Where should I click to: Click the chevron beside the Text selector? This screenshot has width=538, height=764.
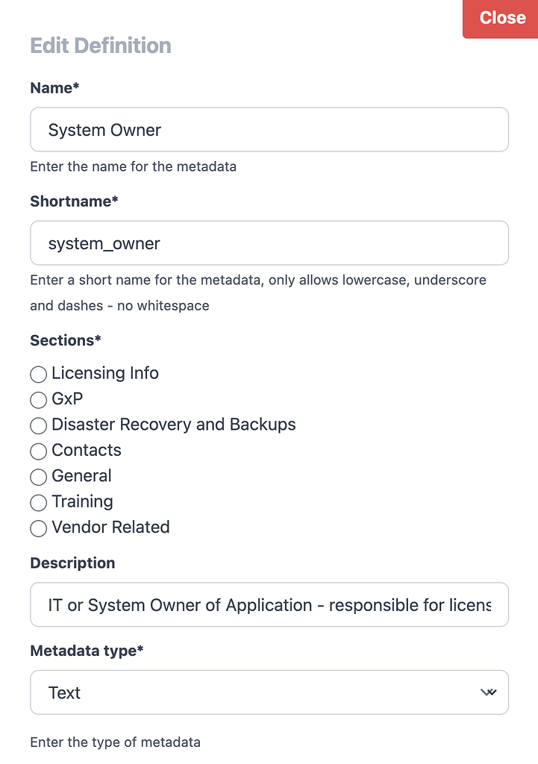[489, 692]
